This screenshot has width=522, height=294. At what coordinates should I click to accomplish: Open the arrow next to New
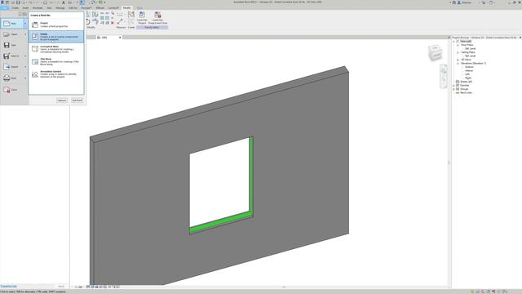click(25, 24)
